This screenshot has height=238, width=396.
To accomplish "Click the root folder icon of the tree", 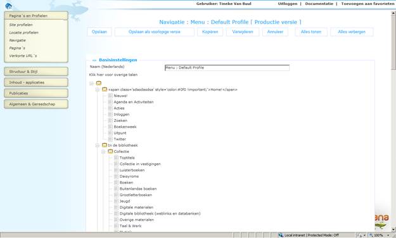I will [x=99, y=83].
